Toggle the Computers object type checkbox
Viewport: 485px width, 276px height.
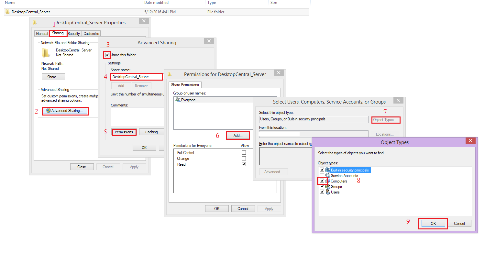(x=322, y=181)
